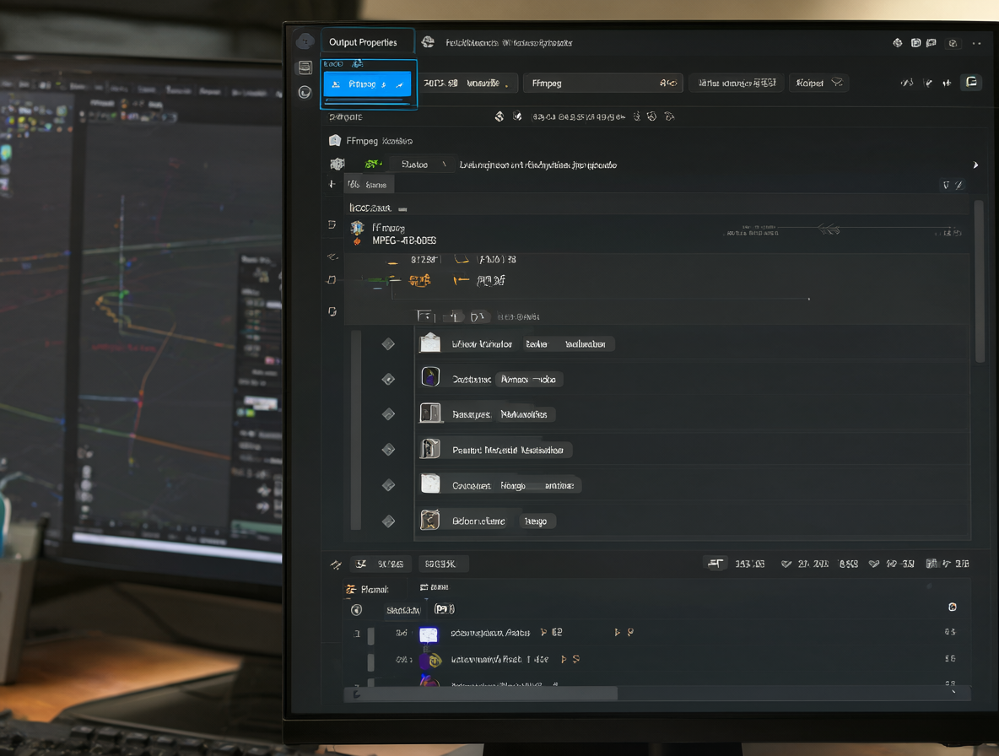Click the circular refresh icon in left sidebar
This screenshot has width=999, height=756.
click(305, 92)
